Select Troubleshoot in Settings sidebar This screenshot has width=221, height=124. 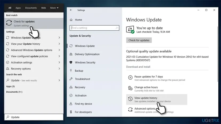click(94, 79)
